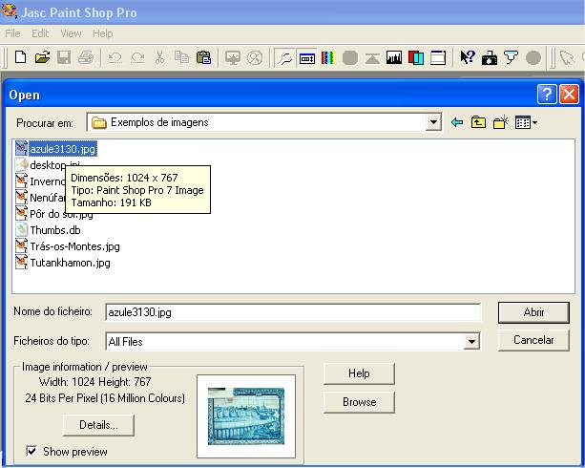This screenshot has width=585, height=468.
Task: Open the view menu icon dropdown
Action: pyautogui.click(x=526, y=122)
